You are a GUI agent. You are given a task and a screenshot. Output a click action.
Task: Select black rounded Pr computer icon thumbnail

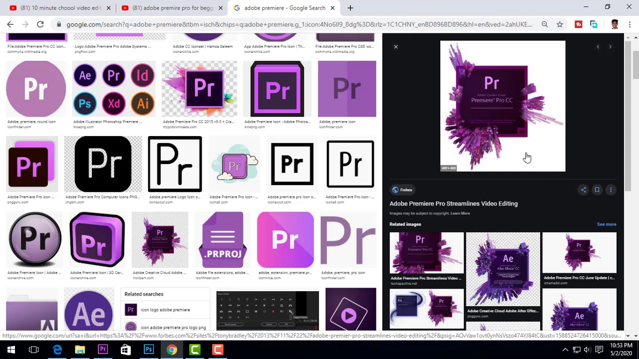pos(103,164)
